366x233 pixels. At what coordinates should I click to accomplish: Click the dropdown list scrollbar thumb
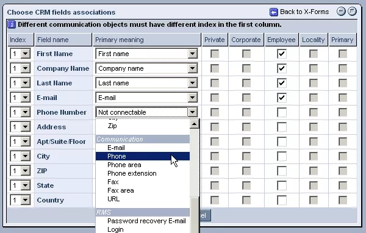[195, 215]
